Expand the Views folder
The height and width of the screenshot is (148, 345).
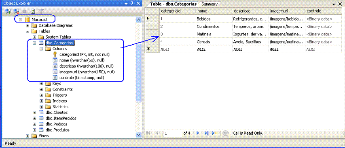28,136
